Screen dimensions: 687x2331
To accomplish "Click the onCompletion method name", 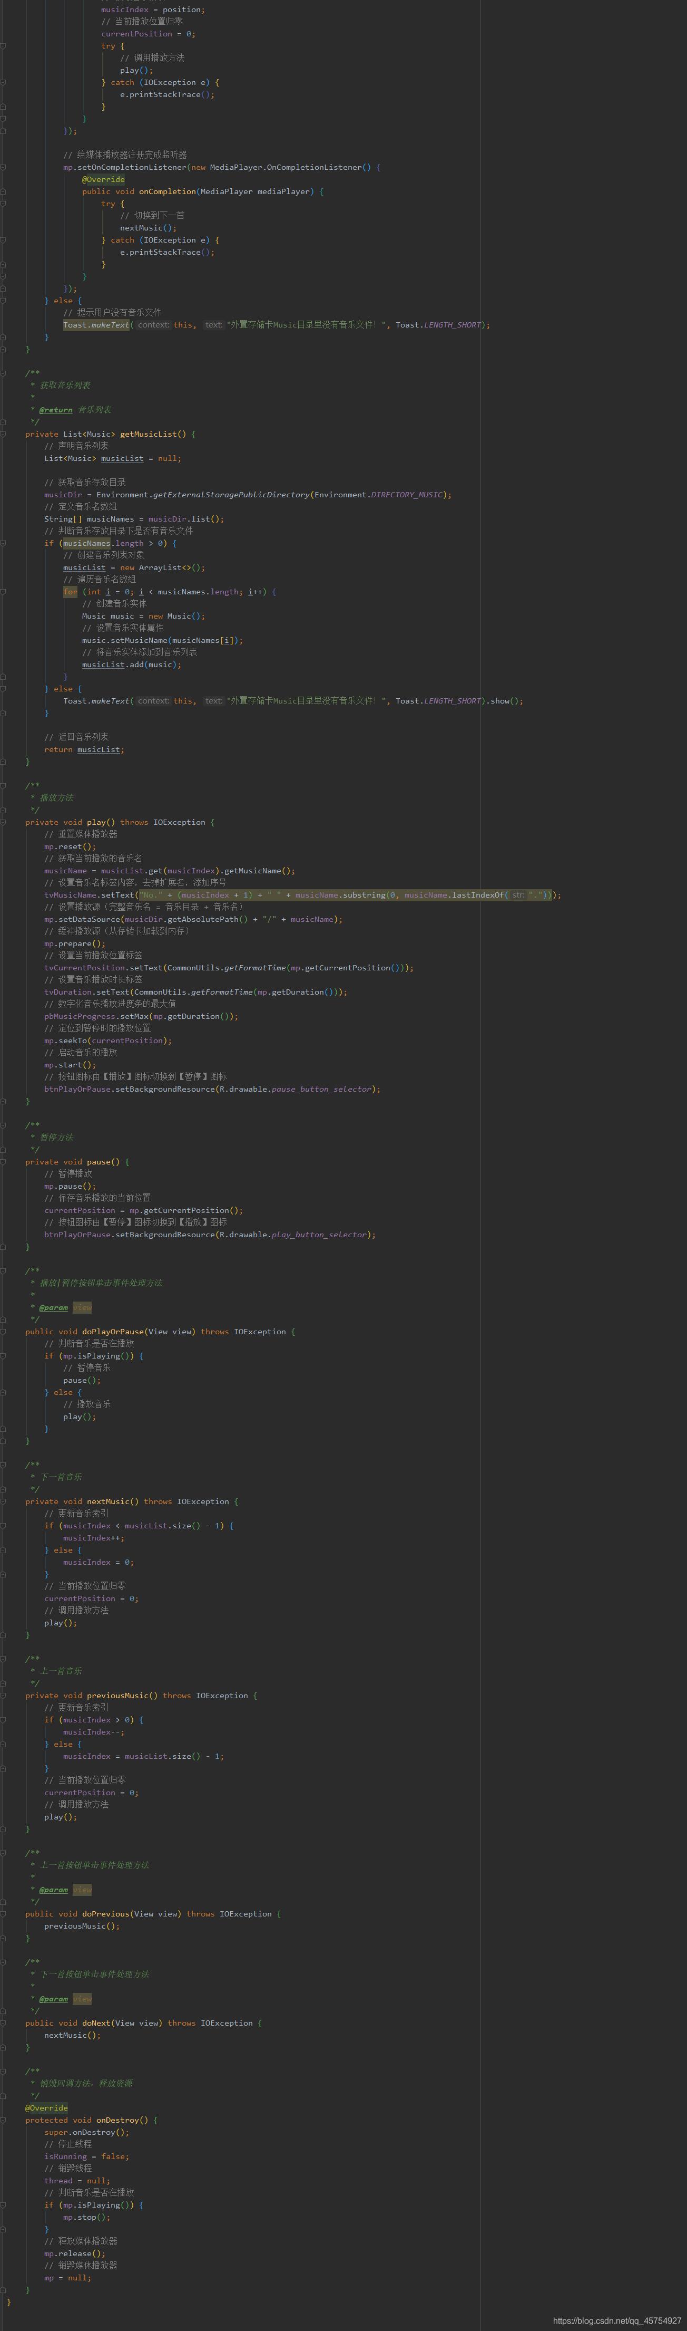I will click(x=167, y=192).
